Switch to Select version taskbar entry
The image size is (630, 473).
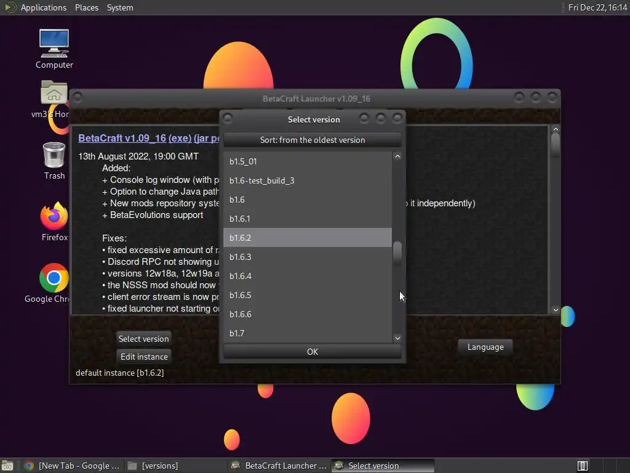[383, 466]
